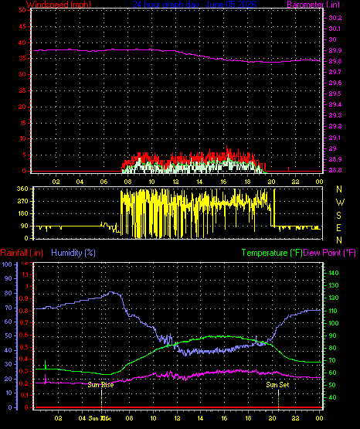The width and height of the screenshot is (360, 429).
Task: Select the Temperature (°F) legend label
Action: click(272, 253)
